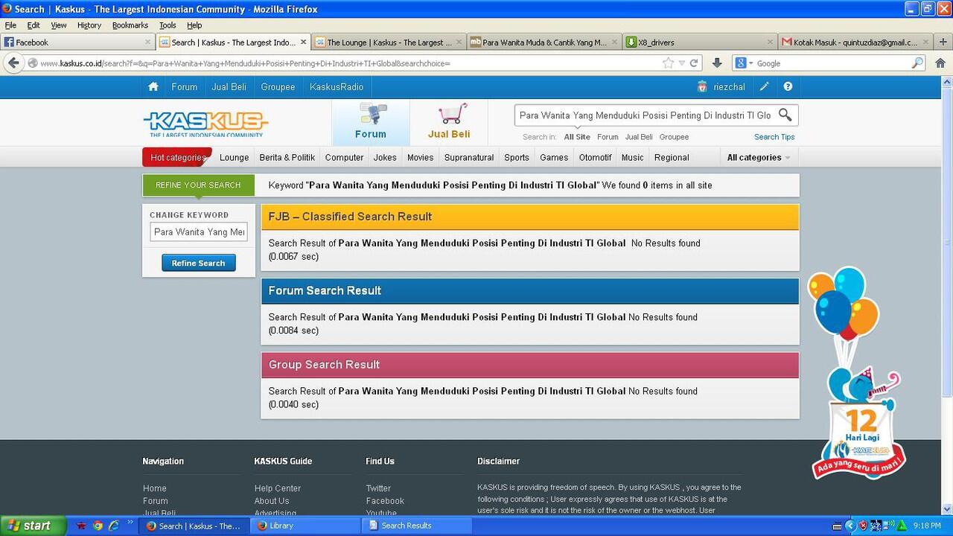Click the Help Center footer link
The image size is (953, 536).
(x=278, y=488)
